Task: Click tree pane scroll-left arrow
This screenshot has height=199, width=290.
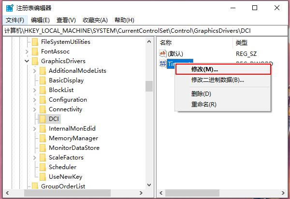Action: [x=7, y=193]
